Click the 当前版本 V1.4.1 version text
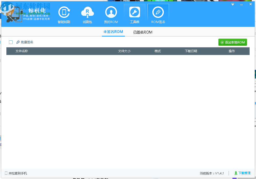 pyautogui.click(x=212, y=173)
